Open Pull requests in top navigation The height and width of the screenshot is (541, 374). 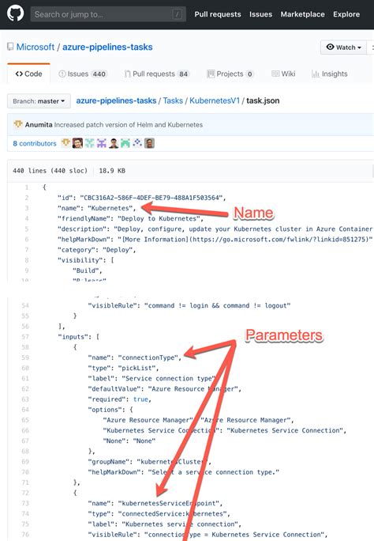(218, 14)
